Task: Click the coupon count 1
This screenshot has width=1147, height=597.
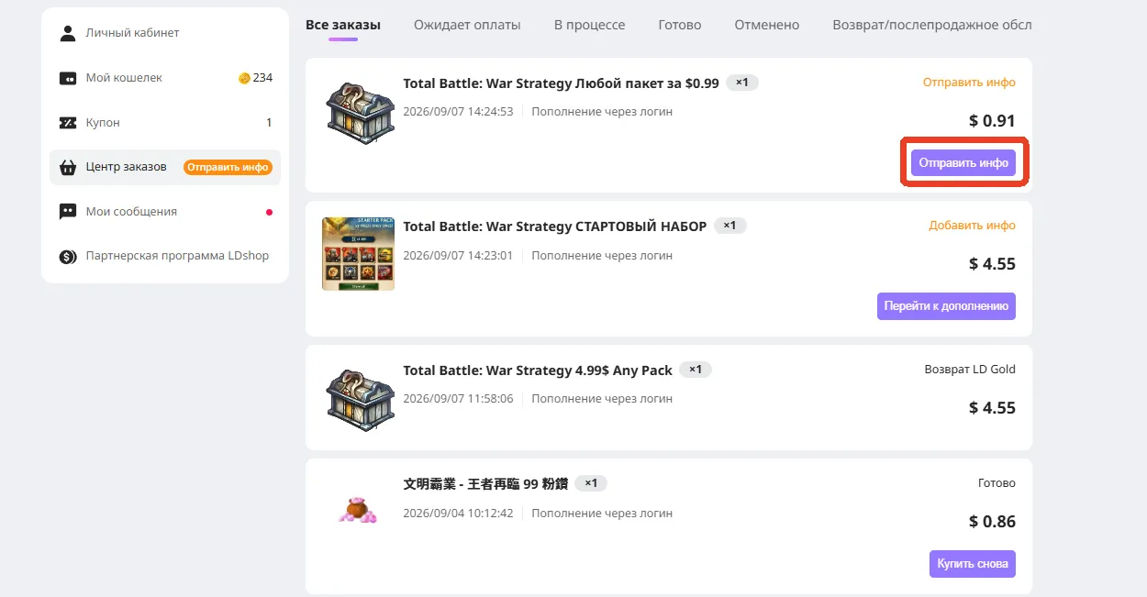Action: (269, 123)
